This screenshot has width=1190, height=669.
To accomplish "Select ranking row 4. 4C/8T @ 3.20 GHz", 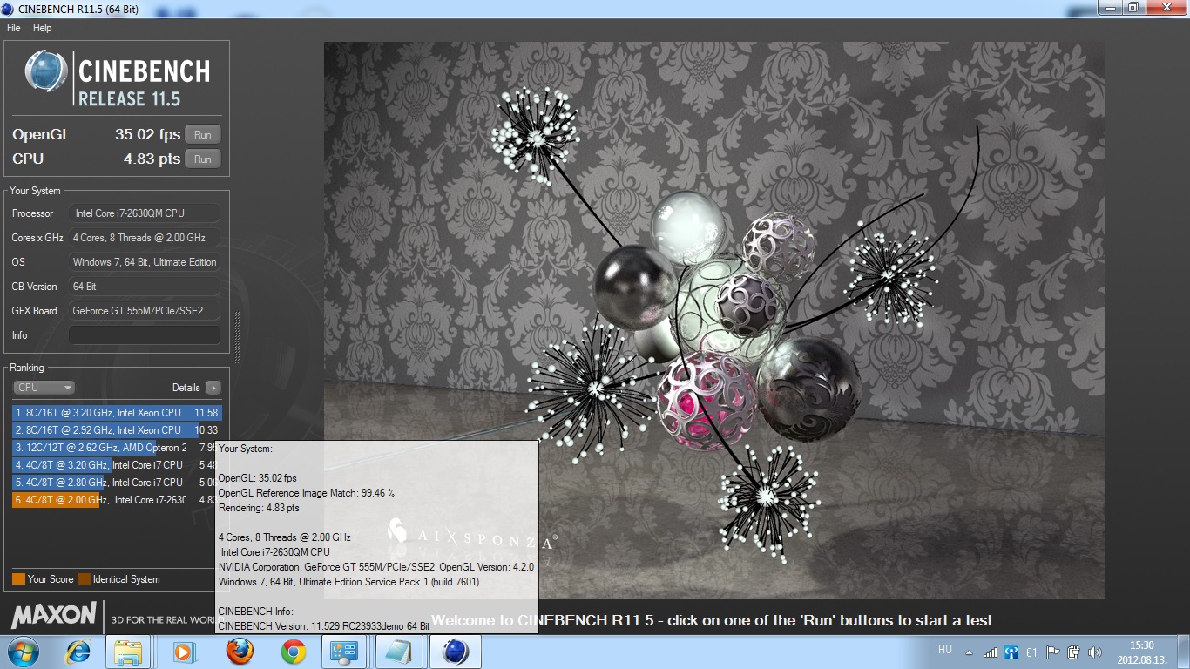I will coord(117,465).
